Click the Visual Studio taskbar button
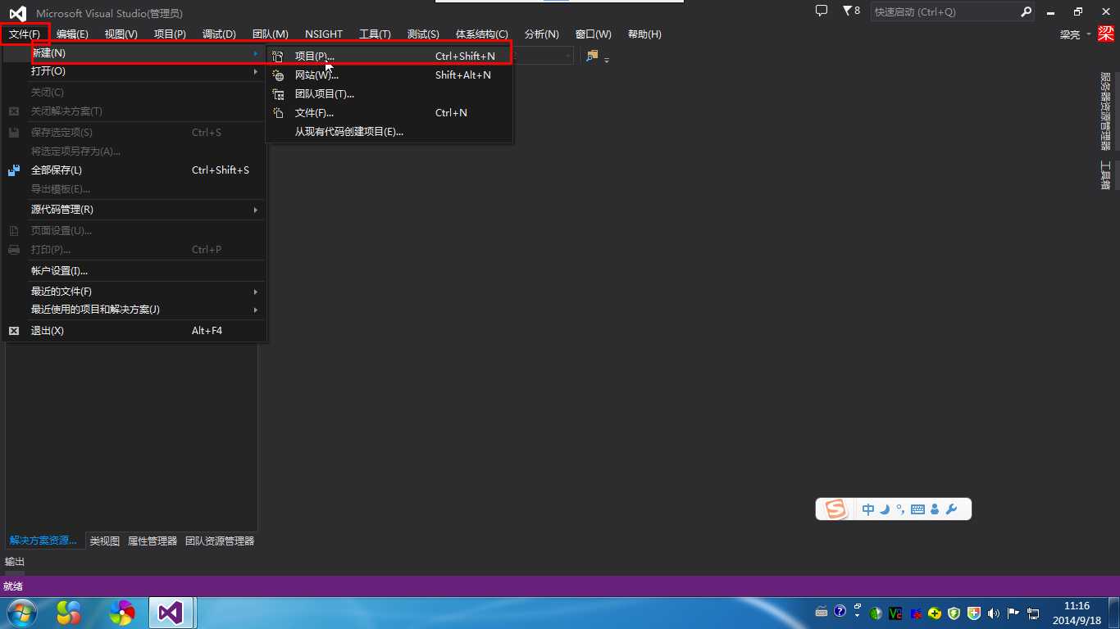Viewport: 1120px width, 629px height. (x=171, y=613)
